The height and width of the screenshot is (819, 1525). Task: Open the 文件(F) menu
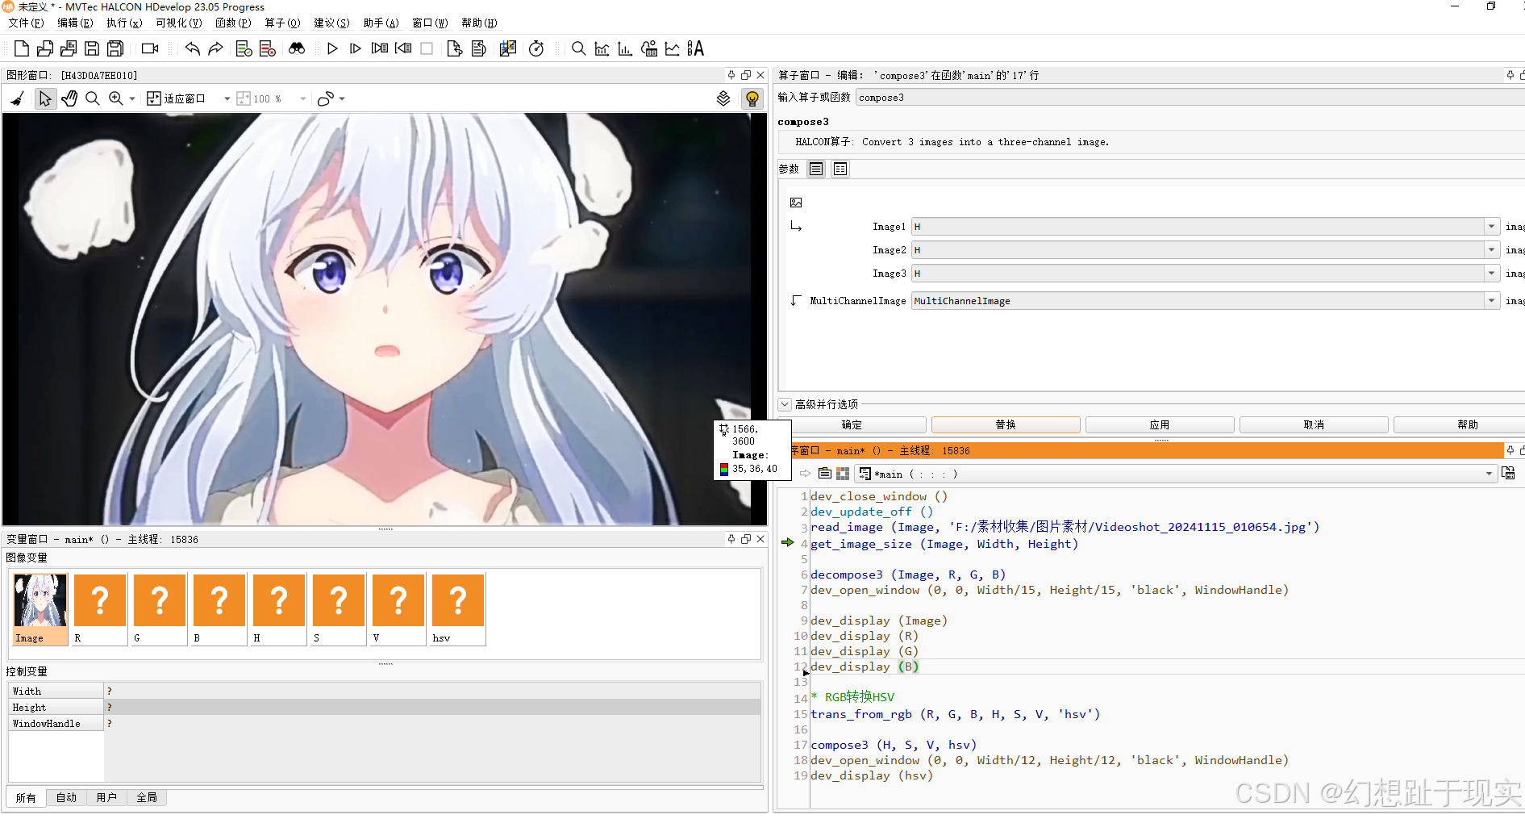[26, 23]
